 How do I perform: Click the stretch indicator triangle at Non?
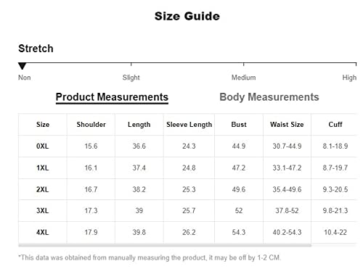point(22,66)
